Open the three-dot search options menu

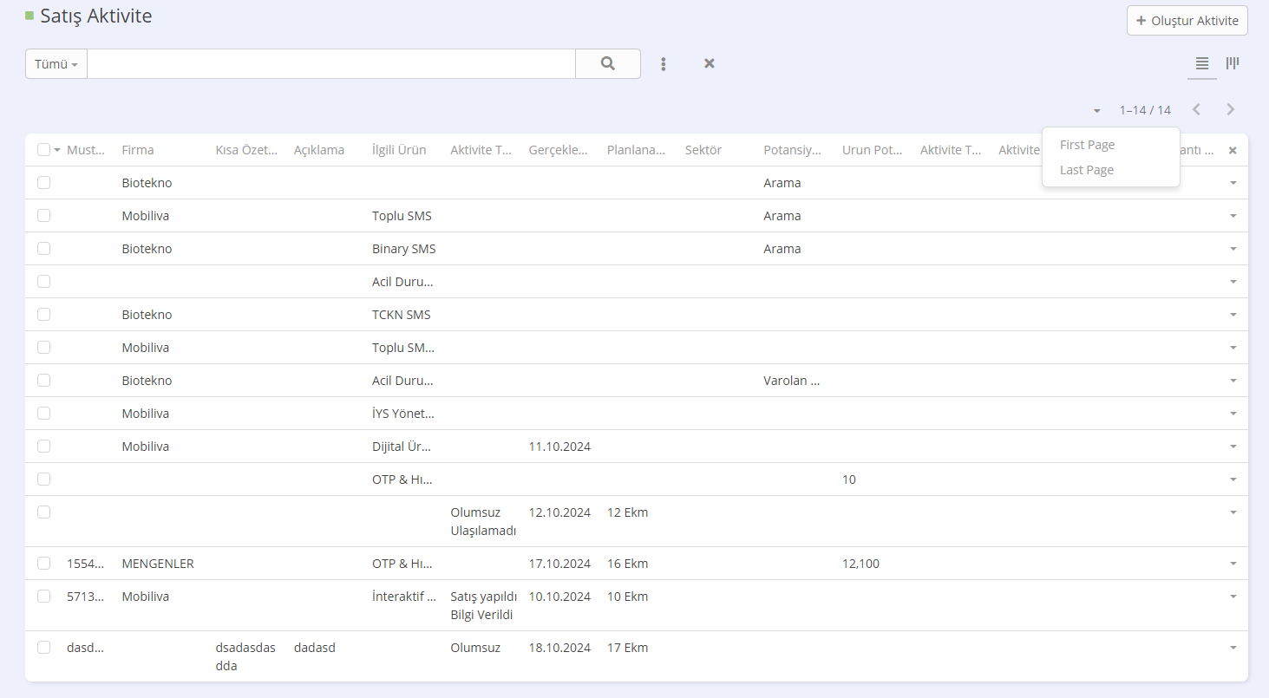click(664, 63)
